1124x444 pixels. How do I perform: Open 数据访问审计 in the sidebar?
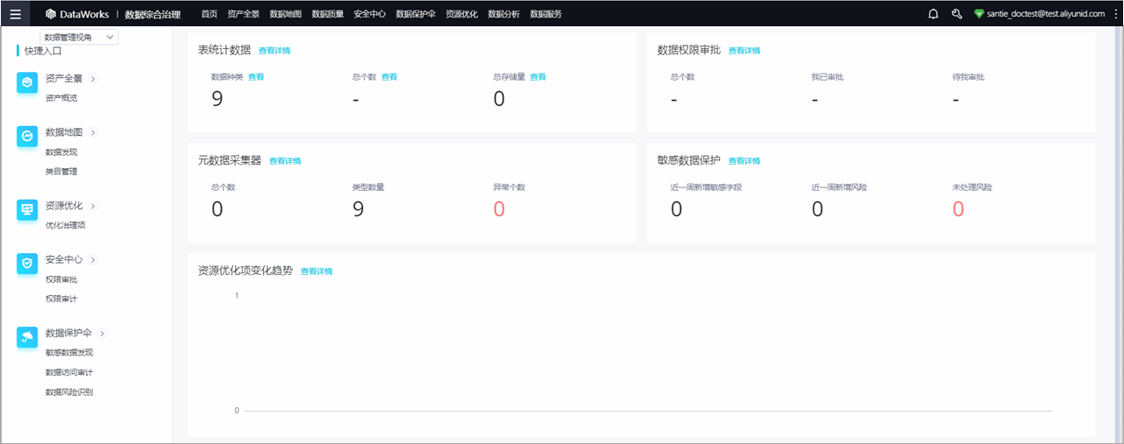pyautogui.click(x=69, y=372)
